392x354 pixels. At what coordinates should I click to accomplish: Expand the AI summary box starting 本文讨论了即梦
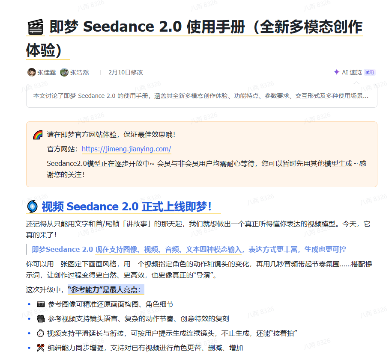click(201, 96)
